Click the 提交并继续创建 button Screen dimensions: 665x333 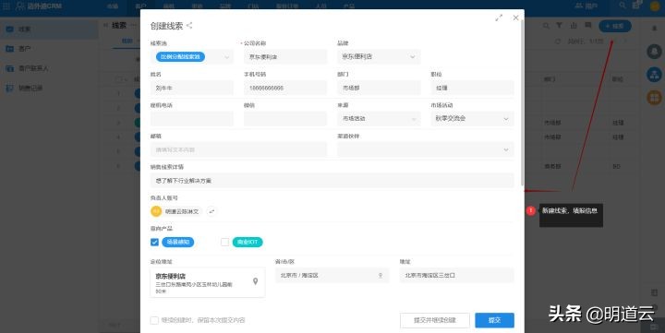coord(435,320)
